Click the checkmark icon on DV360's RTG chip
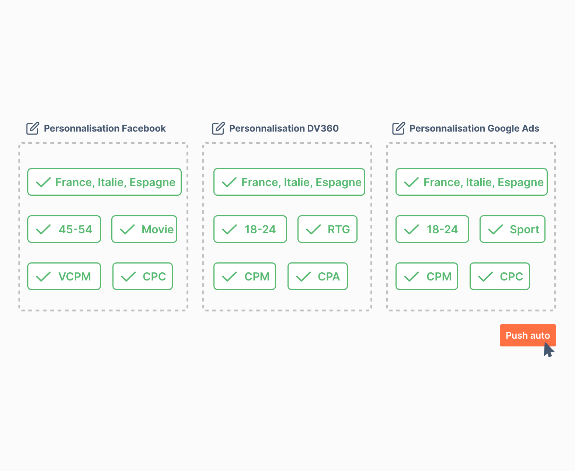Viewport: 575px width, 471px height. coord(313,230)
